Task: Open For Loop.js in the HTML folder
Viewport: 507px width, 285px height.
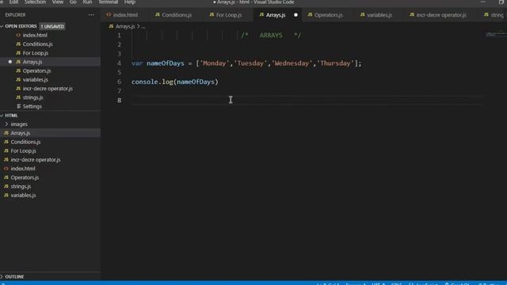Action: coord(23,151)
